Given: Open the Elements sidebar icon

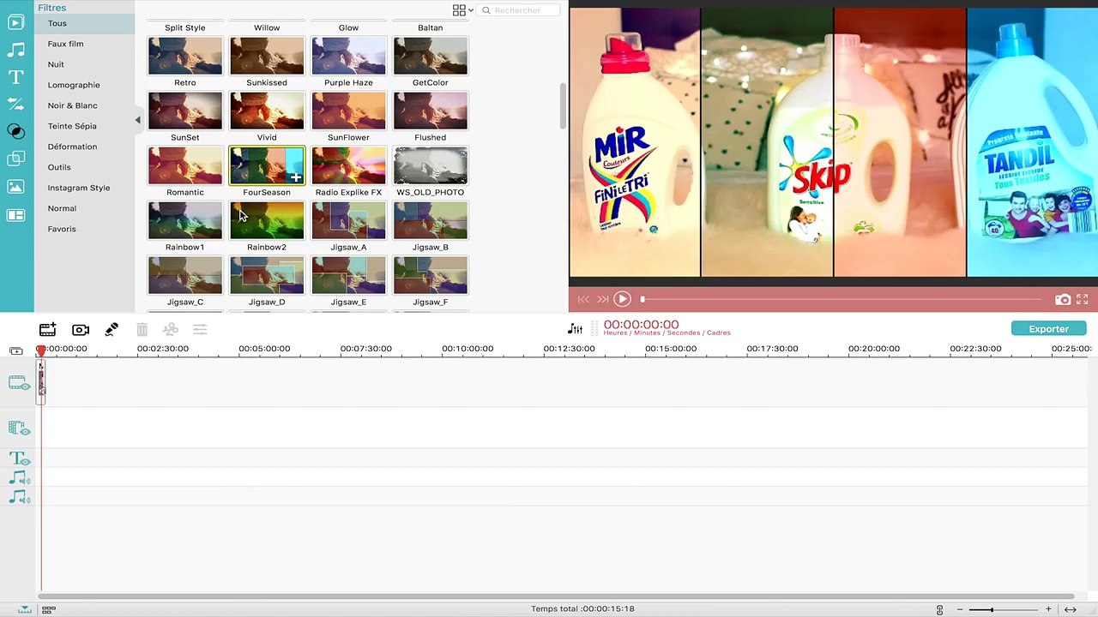Looking at the screenshot, I should [x=15, y=187].
